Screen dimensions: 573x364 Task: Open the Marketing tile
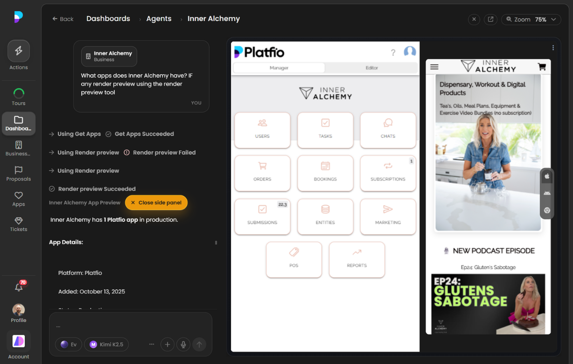388,217
